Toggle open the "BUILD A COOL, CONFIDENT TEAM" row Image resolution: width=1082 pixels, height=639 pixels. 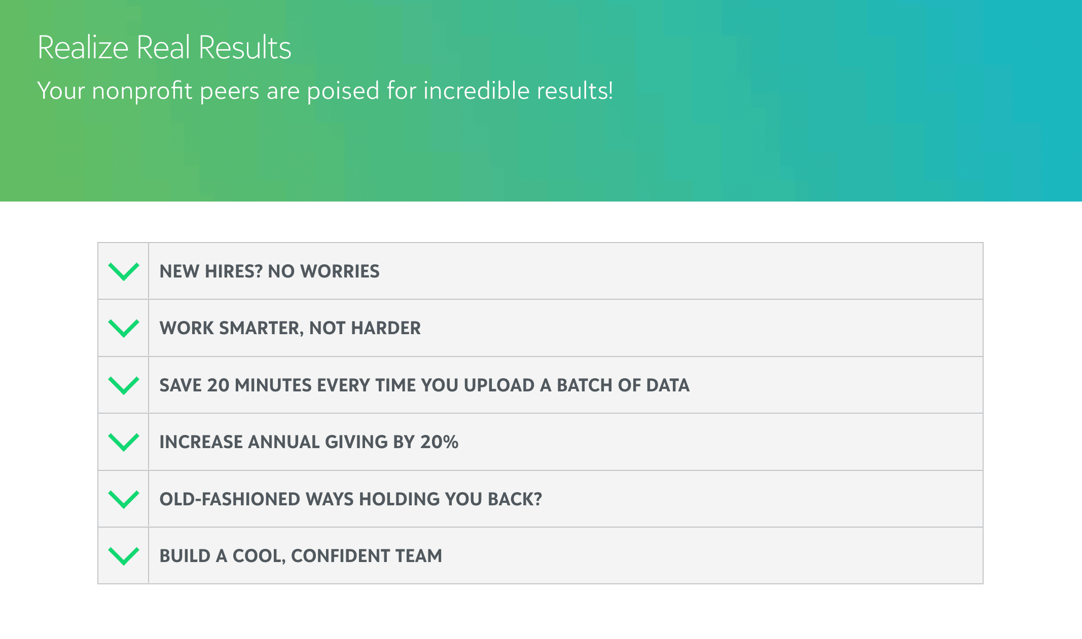coord(301,555)
